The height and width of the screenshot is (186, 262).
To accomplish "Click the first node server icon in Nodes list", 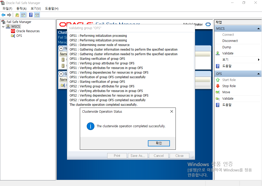I will (x=63, y=60).
